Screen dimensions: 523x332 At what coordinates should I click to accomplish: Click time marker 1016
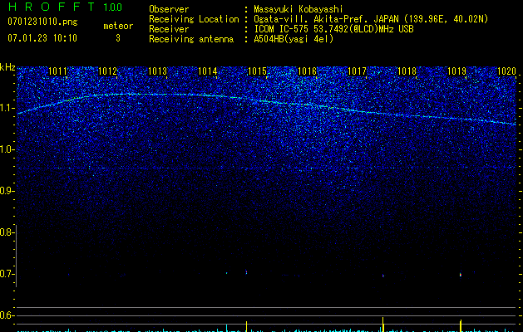(307, 71)
